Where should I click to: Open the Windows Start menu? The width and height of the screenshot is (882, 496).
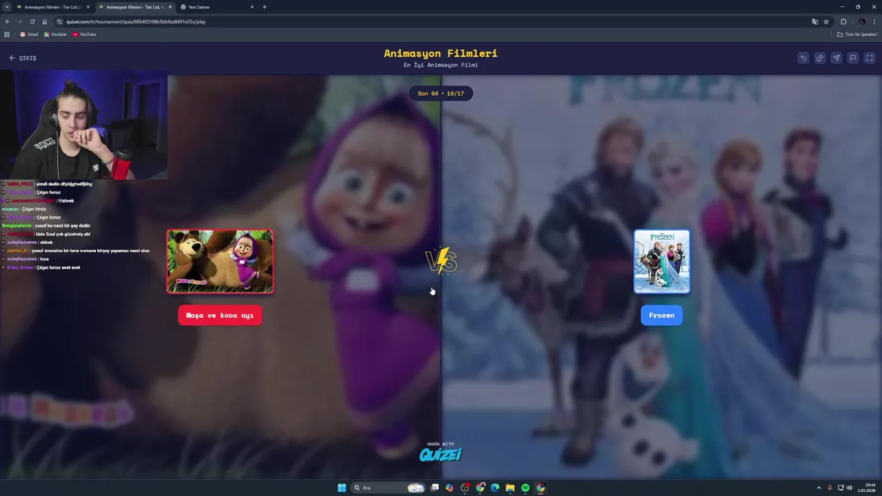click(x=342, y=488)
